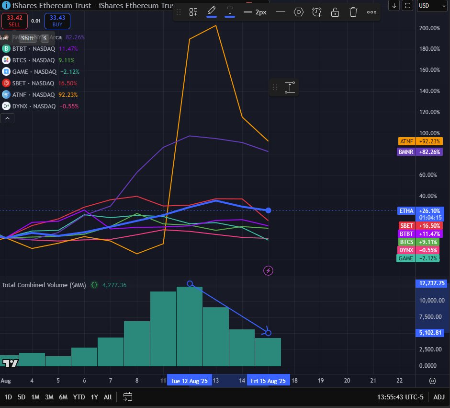This screenshot has height=408, width=450.
Task: Click iShares Ethereum Trust info icon
Action: pyautogui.click(x=6, y=5)
